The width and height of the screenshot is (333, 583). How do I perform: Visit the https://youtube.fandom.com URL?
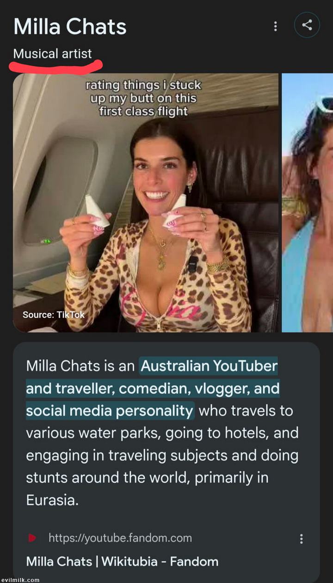[x=120, y=538]
